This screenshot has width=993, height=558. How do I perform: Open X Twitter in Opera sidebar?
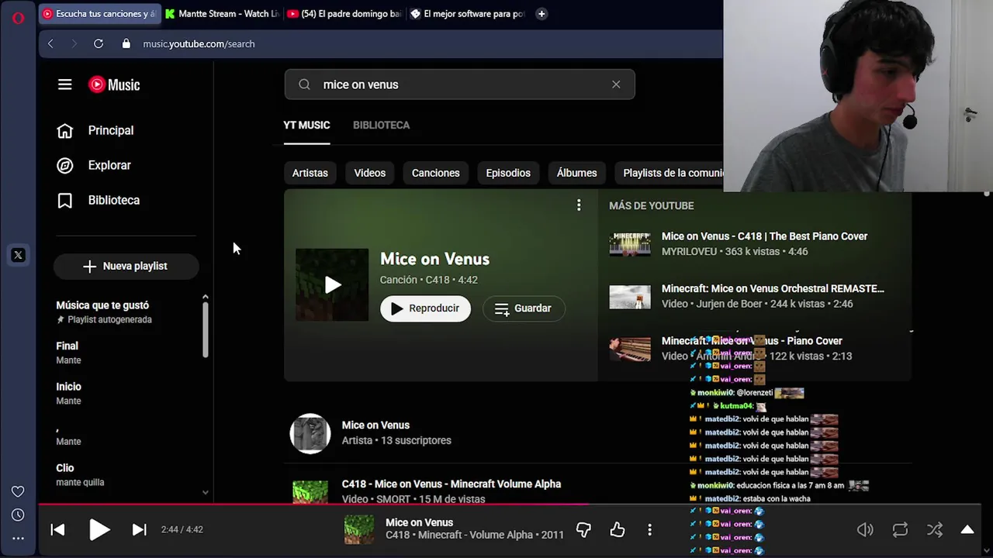[x=18, y=255]
